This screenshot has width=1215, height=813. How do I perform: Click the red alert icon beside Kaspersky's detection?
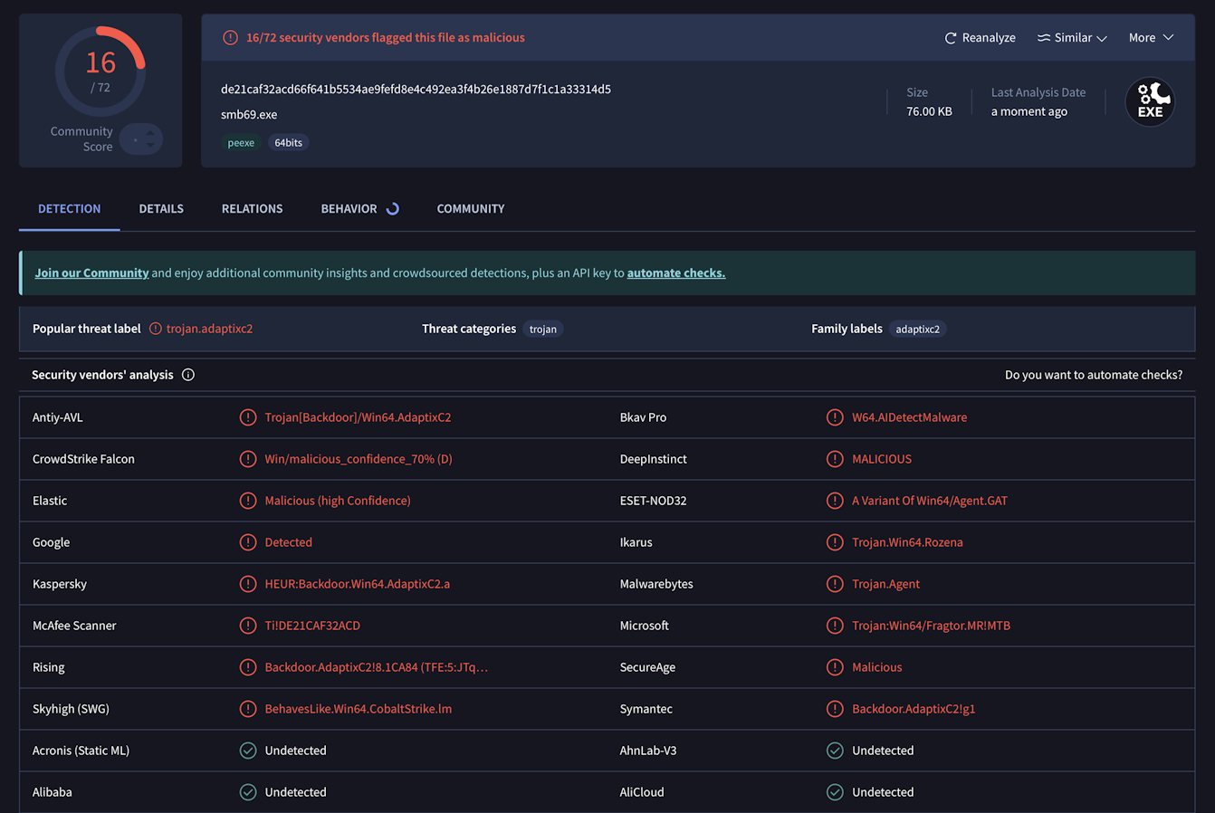248,583
